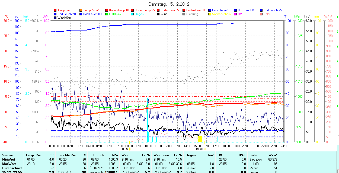Viewport: 339px width, 173px height.
Task: Click the gray Richtung legend swatch
Action: click(184, 14)
